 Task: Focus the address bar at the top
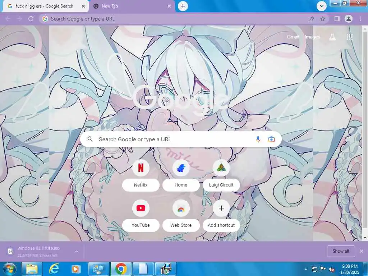pyautogui.click(x=174, y=19)
